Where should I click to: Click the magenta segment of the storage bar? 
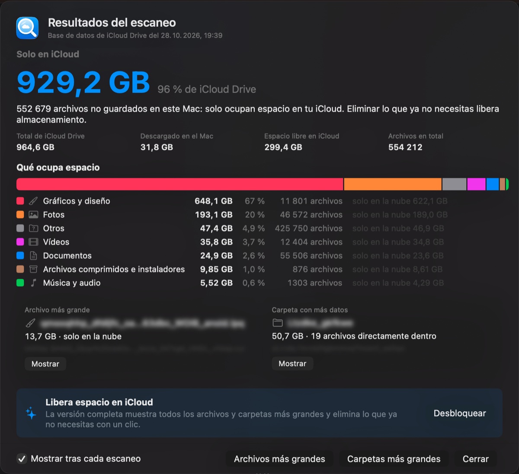click(x=477, y=184)
